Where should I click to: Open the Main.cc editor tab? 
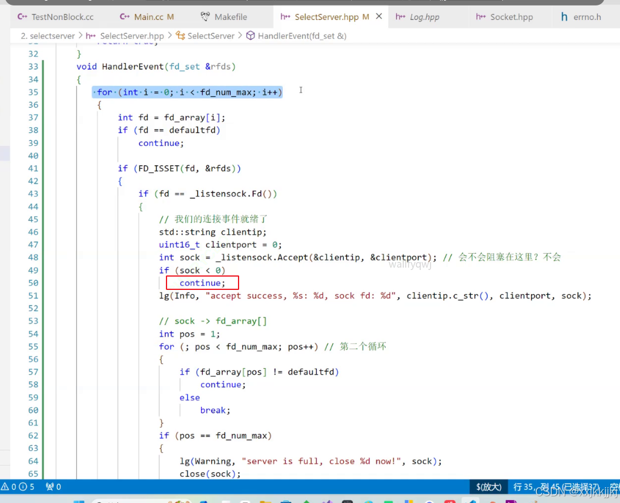pyautogui.click(x=147, y=17)
